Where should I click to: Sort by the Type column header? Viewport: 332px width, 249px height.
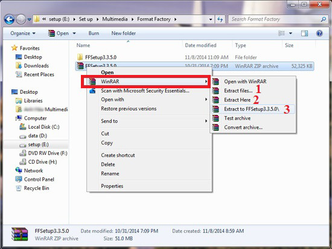pyautogui.click(x=240, y=45)
